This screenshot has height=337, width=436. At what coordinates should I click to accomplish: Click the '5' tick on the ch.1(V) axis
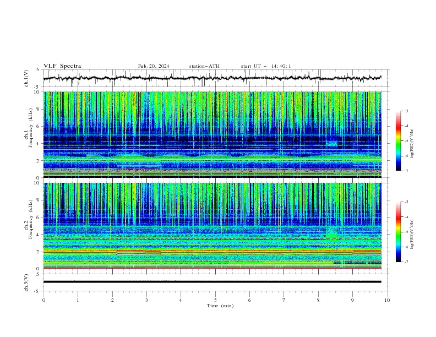[x=38, y=70]
